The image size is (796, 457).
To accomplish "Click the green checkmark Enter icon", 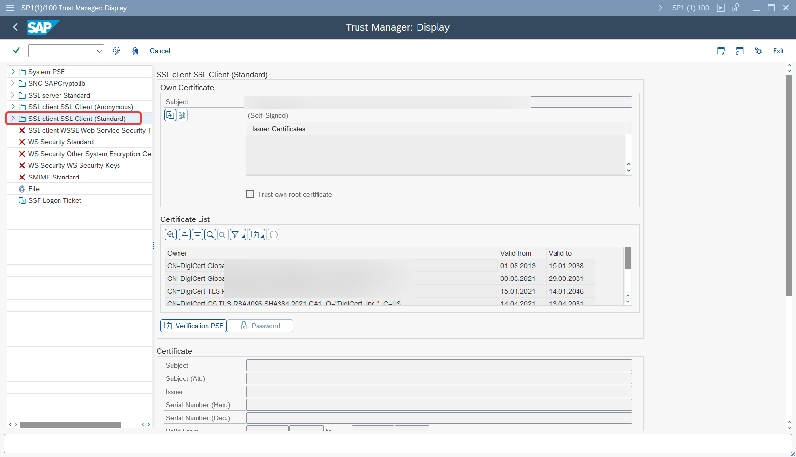I will (16, 50).
